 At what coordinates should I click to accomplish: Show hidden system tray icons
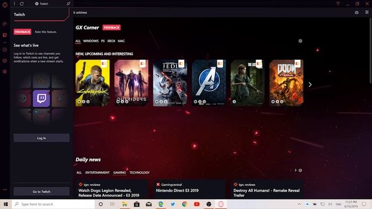pos(299,204)
